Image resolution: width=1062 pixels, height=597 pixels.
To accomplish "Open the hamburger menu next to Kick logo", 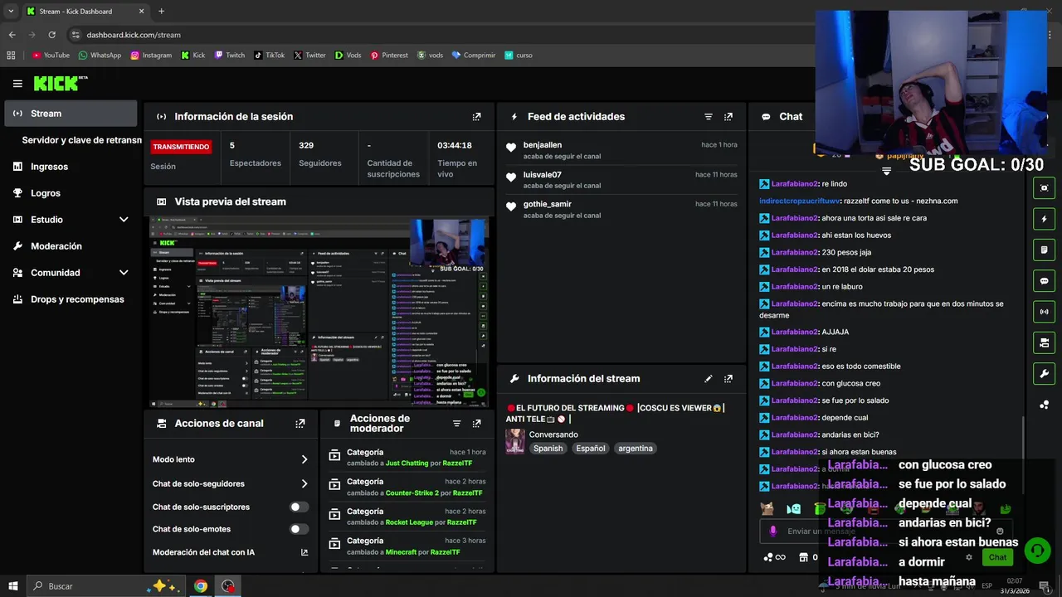I will click(x=17, y=84).
